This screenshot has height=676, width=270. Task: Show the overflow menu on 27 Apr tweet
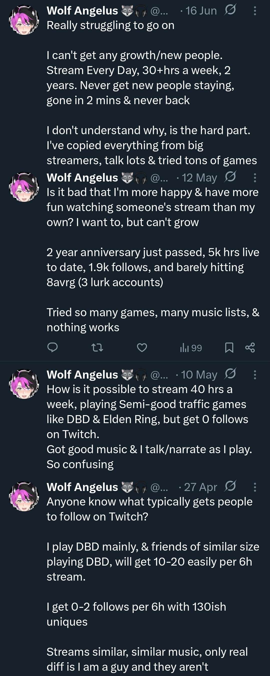[255, 487]
